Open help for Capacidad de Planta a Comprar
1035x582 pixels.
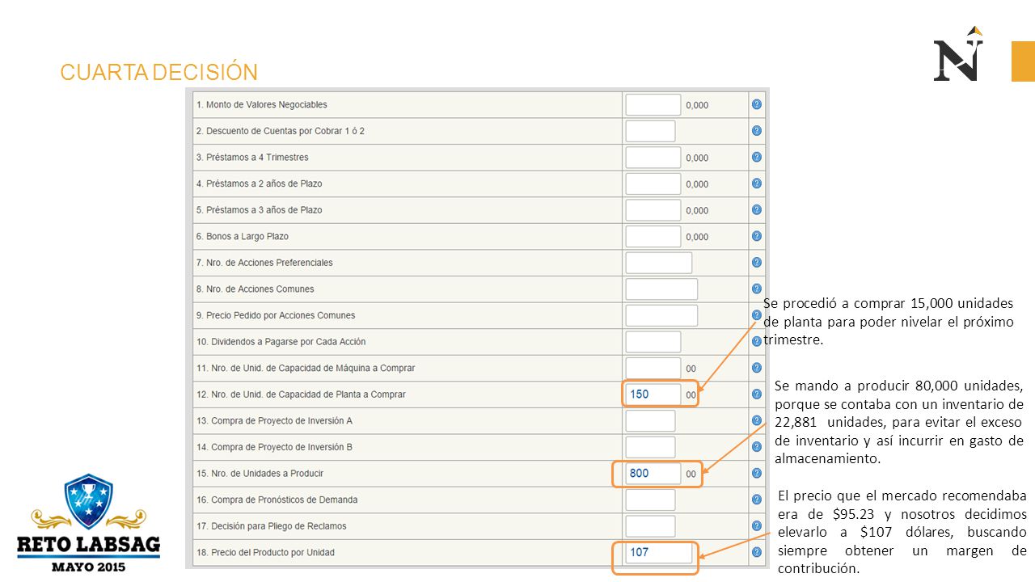coord(757,394)
